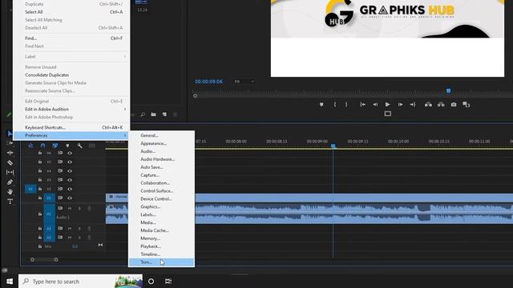
Task: Expand Edit in Adobe Audition submenu arrow
Action: (125, 109)
